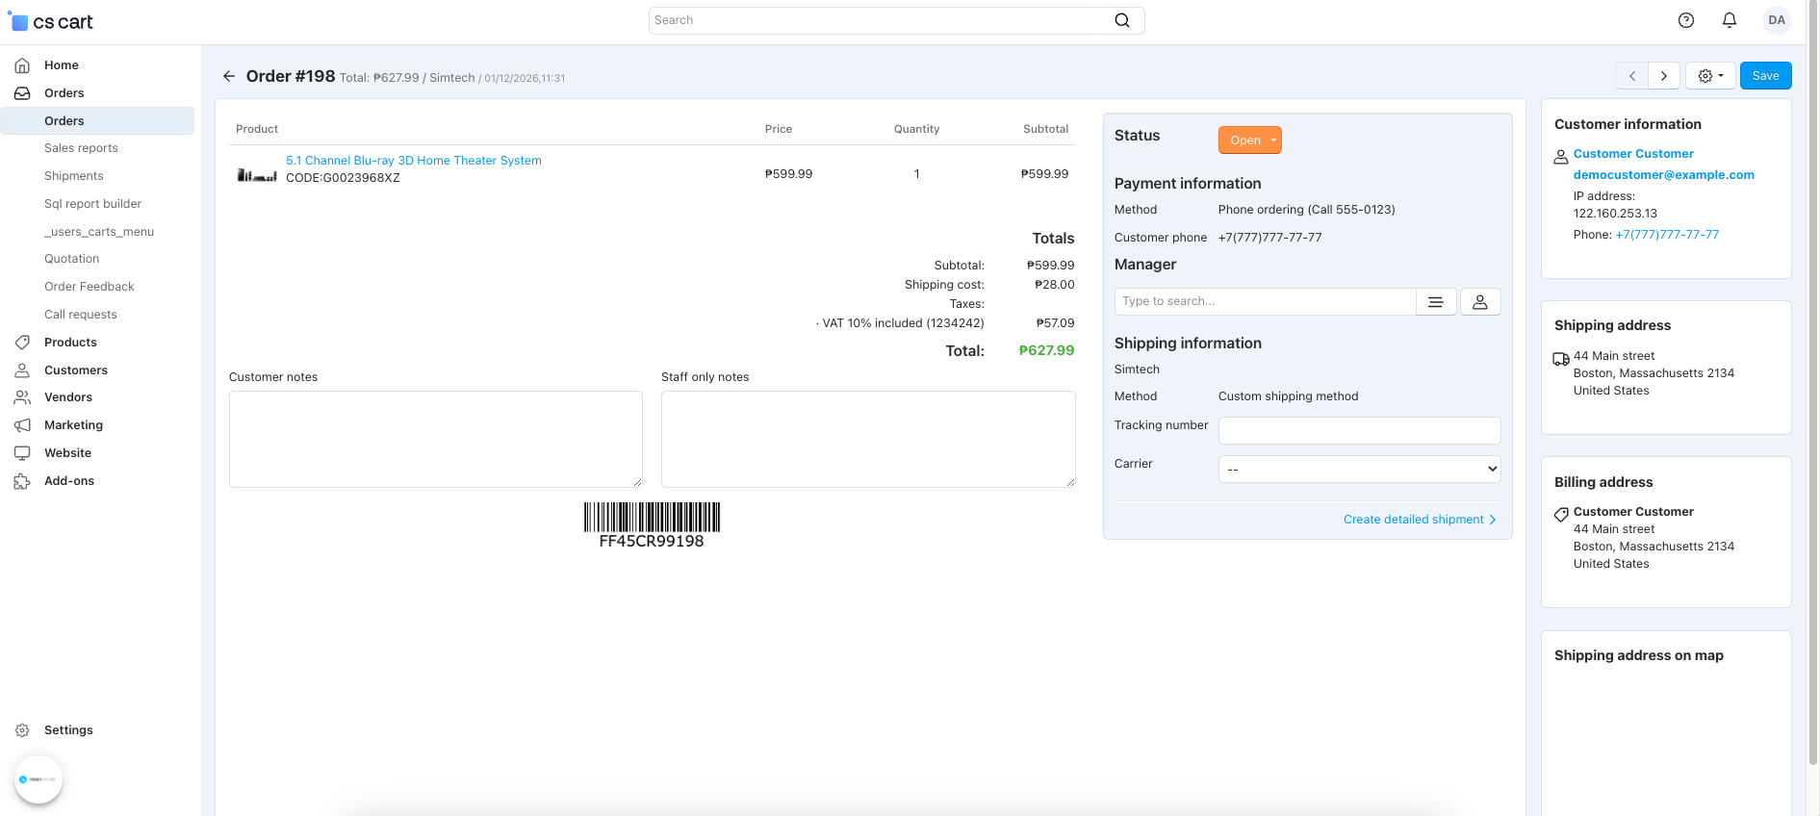
Task: Click the manager user icon button
Action: click(1479, 302)
